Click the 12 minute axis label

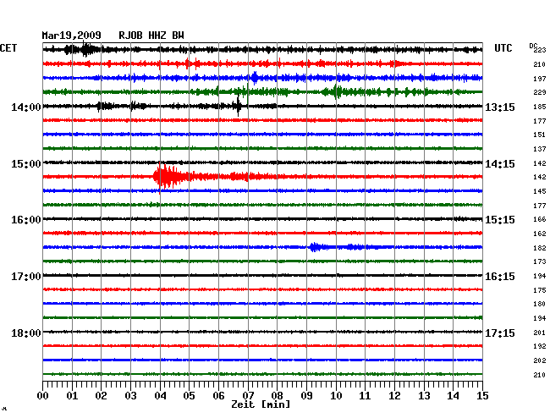[394, 396]
